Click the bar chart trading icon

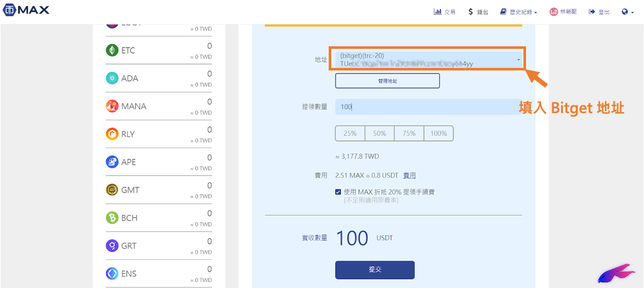[437, 11]
